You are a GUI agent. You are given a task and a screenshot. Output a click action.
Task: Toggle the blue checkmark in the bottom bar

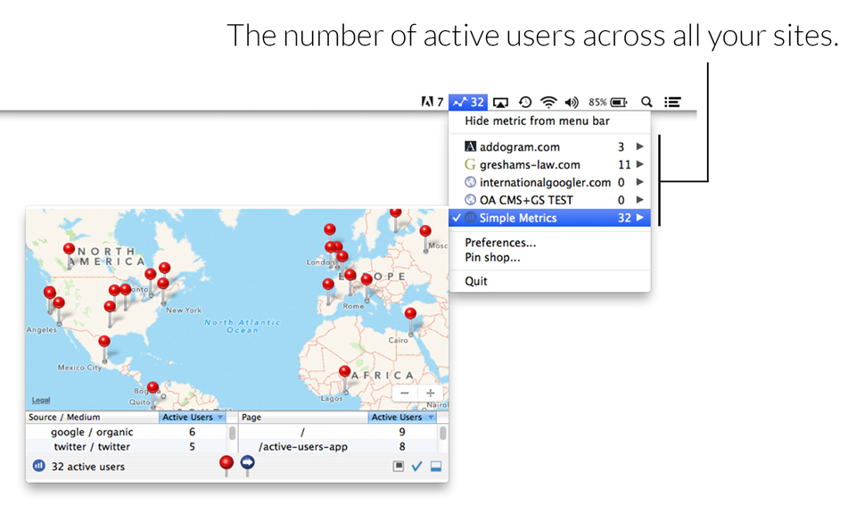417,466
